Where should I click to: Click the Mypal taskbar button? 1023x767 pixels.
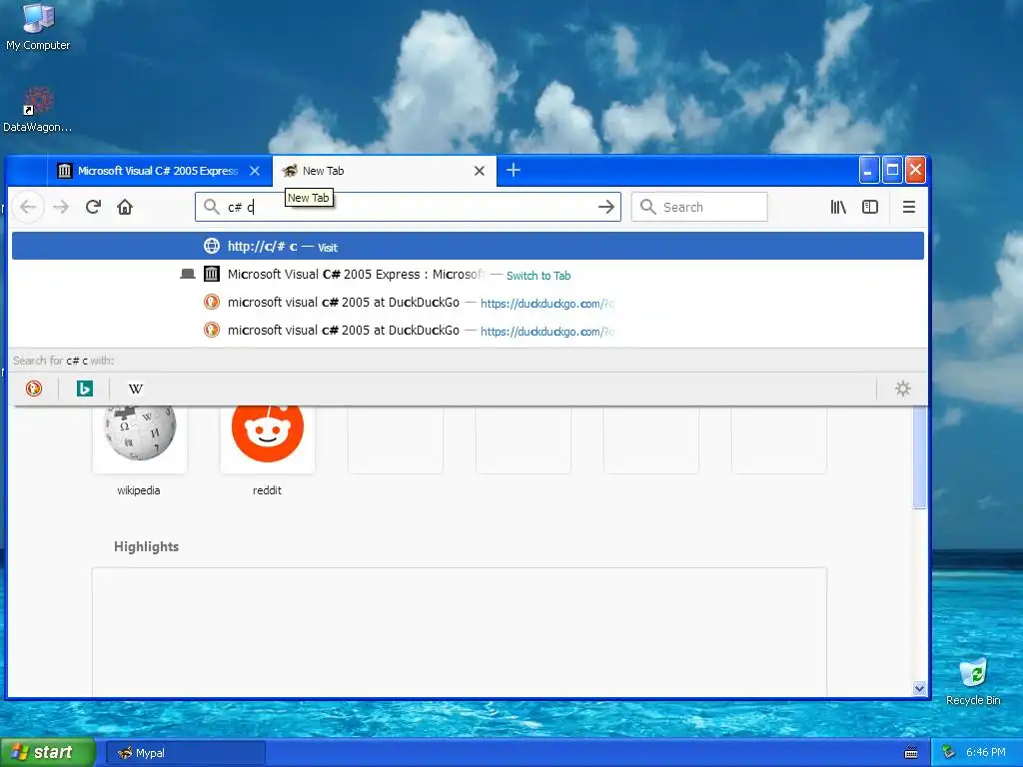[185, 753]
